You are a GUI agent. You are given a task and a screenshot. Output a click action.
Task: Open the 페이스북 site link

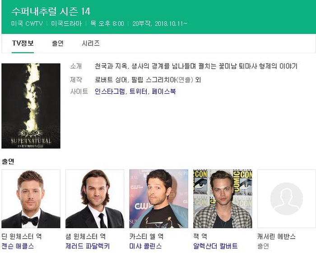point(163,92)
